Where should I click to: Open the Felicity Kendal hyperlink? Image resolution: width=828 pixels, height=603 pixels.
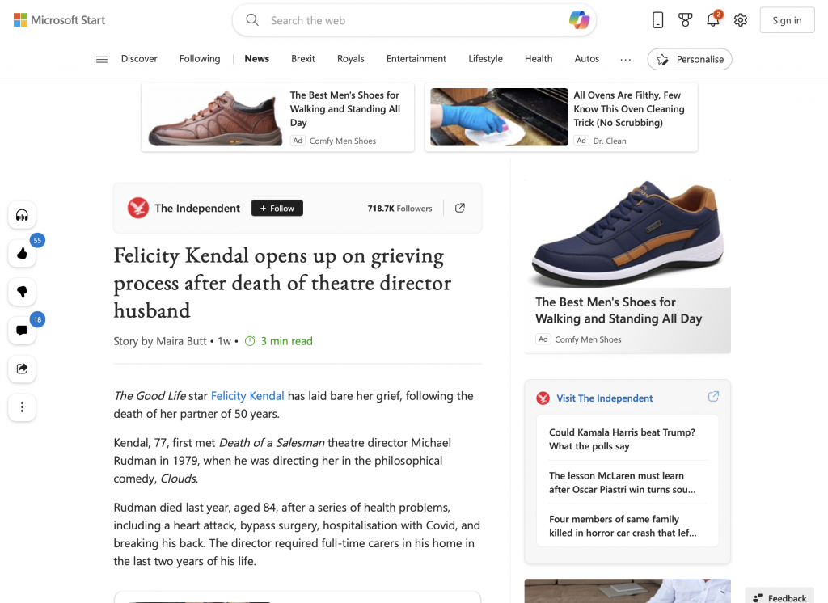point(247,396)
